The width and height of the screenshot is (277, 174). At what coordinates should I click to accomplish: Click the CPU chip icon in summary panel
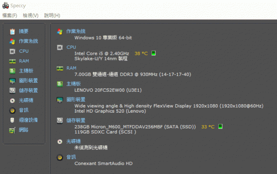[60, 48]
